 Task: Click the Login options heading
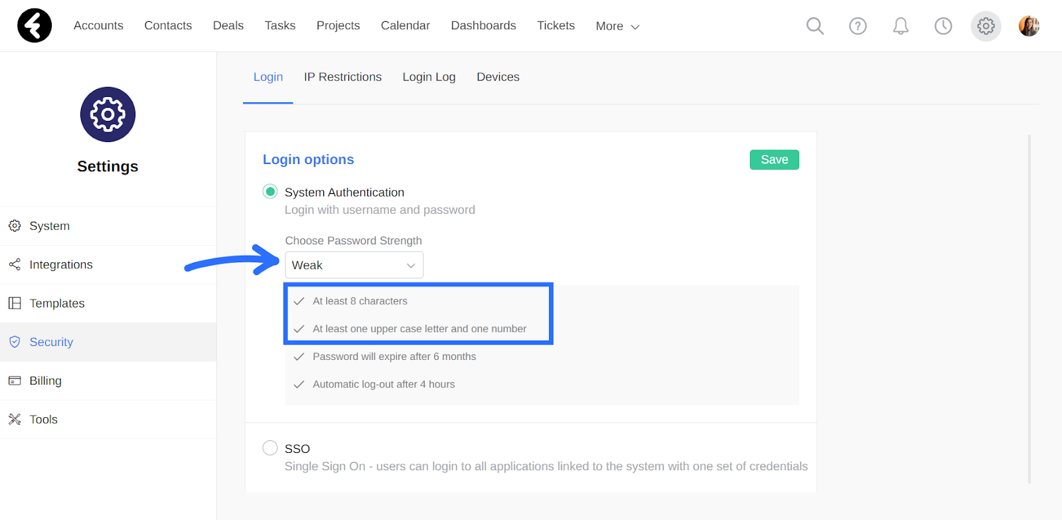coord(309,159)
